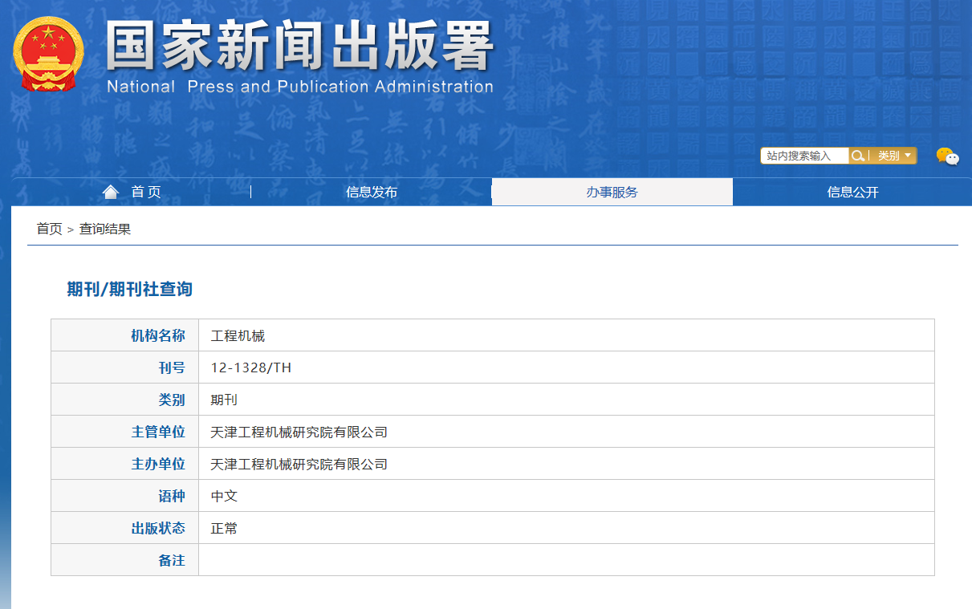Click the 出版状态 row label
972x609 pixels.
(158, 528)
